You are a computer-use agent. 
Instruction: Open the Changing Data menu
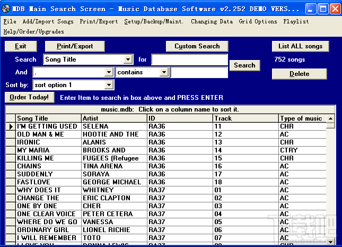pos(212,21)
